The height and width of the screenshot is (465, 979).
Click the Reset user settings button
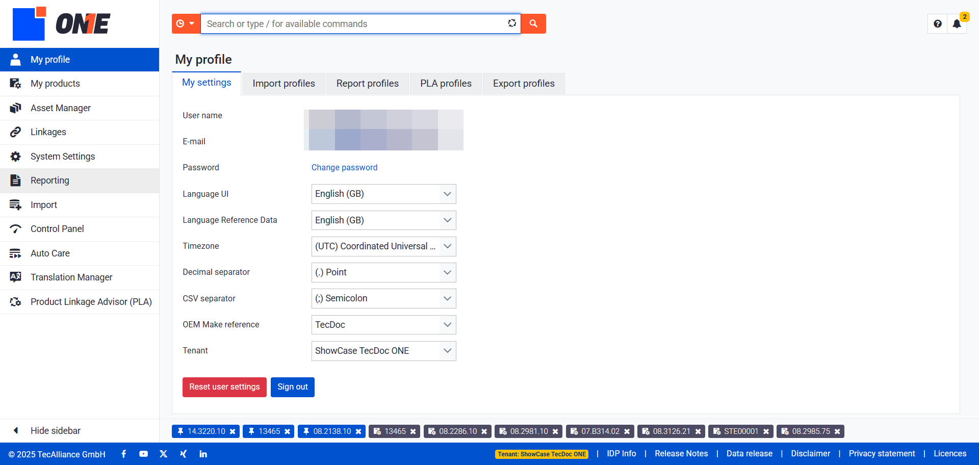(224, 387)
